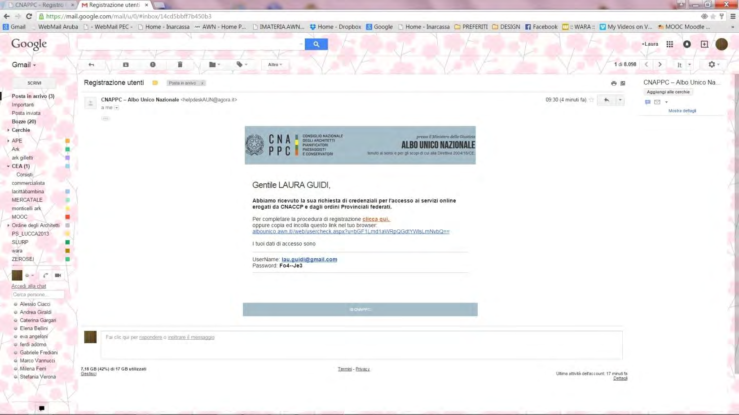Click the 'clicca qui' registration link
The height and width of the screenshot is (415, 739).
click(376, 219)
